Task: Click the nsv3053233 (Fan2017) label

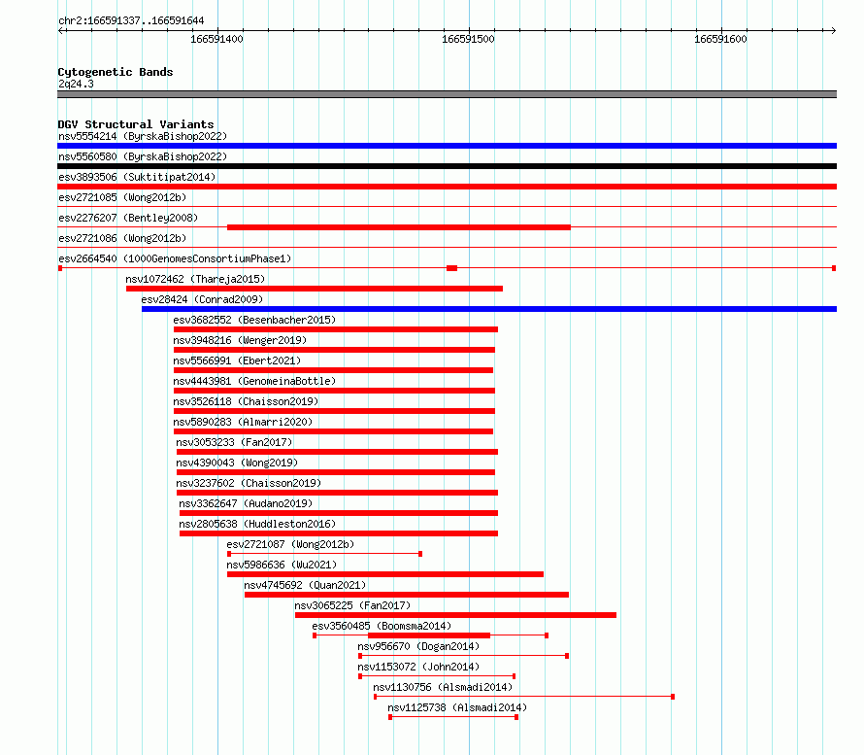Action: (234, 442)
